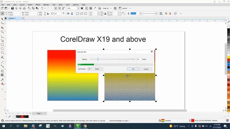Click the rotation angle input field

(57, 14)
